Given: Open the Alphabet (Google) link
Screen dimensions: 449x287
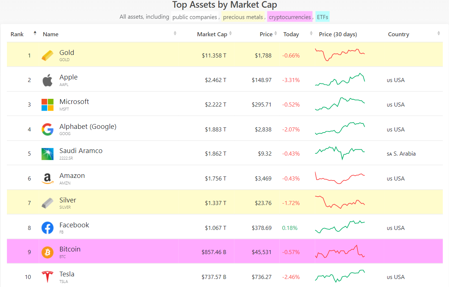Looking at the screenshot, I should 88,127.
